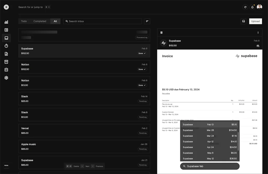Select the time Tracker timer icon

point(6,46)
